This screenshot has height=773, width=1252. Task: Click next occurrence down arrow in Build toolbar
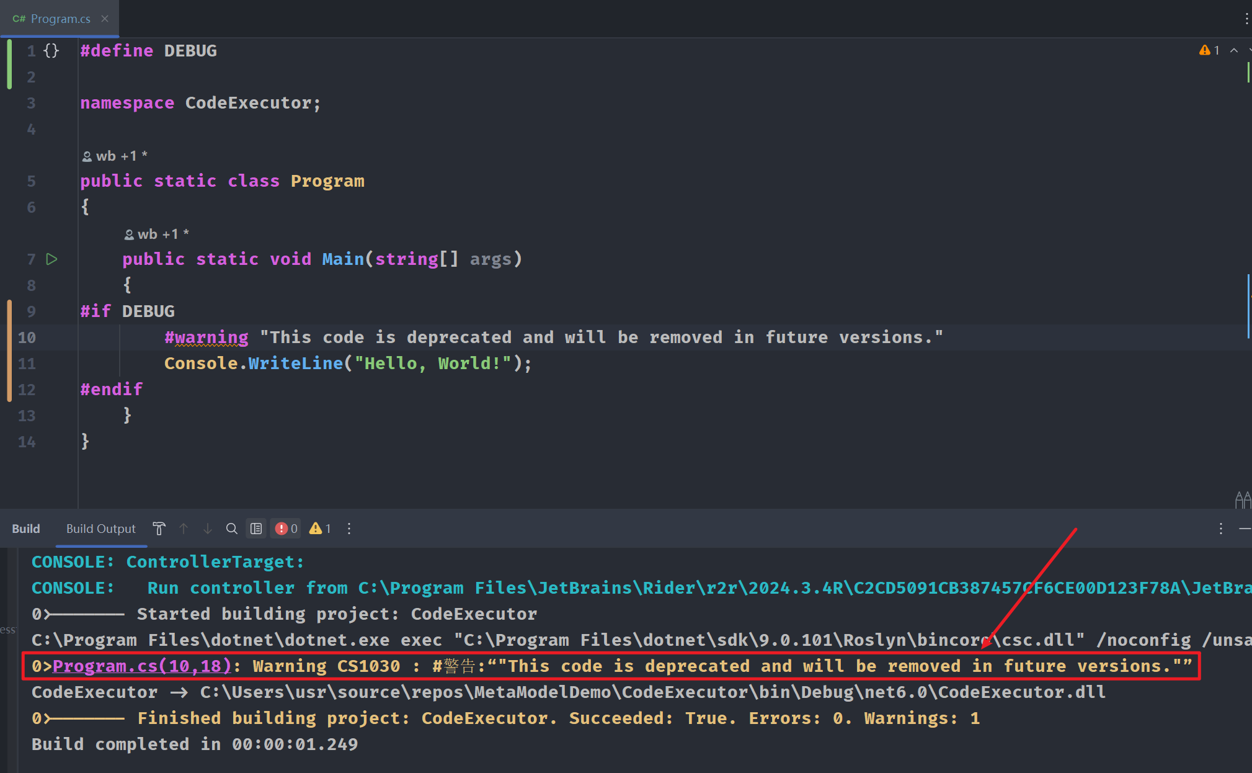click(x=208, y=529)
